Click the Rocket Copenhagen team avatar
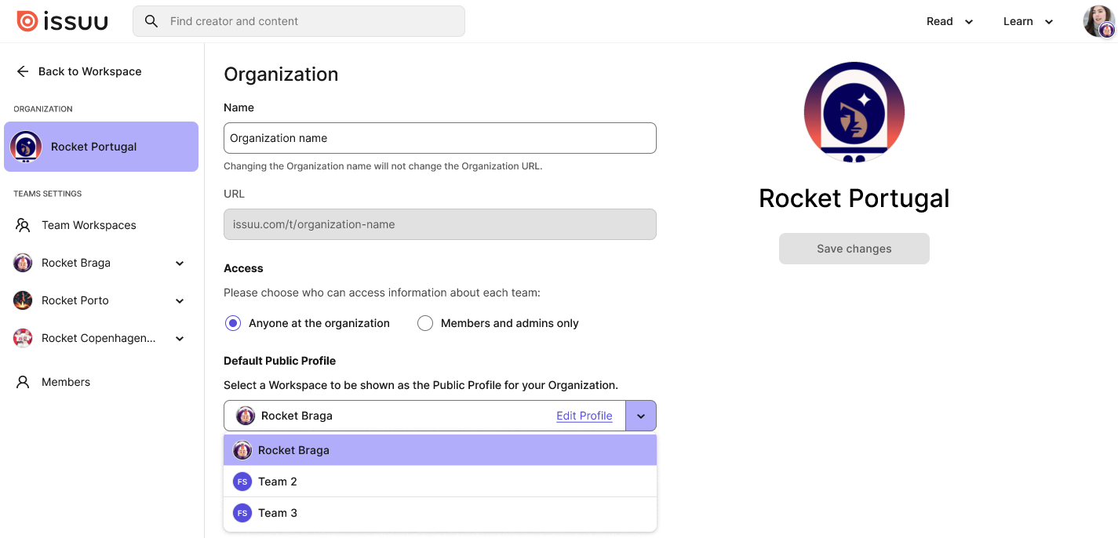 pos(23,338)
